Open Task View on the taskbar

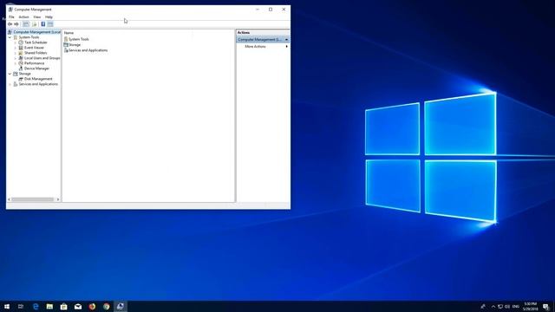(21, 306)
